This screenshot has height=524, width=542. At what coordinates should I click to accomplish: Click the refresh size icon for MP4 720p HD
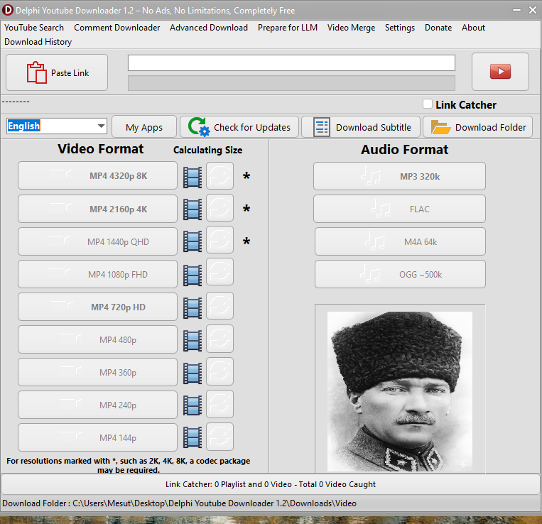(x=219, y=306)
